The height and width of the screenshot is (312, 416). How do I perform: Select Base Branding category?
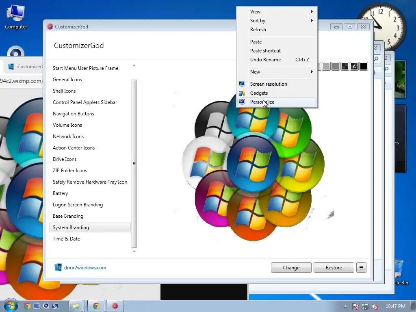90,216
